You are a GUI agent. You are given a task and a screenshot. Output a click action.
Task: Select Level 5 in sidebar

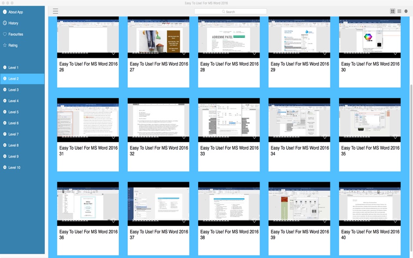click(x=22, y=112)
